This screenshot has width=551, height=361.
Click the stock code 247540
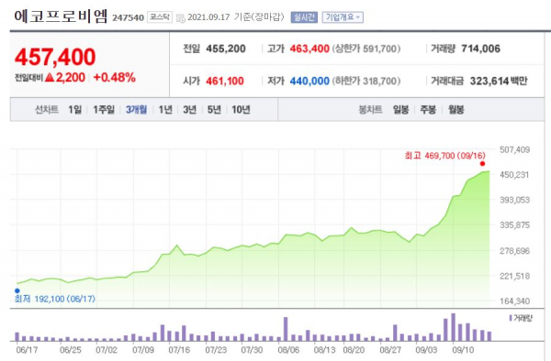click(x=128, y=18)
